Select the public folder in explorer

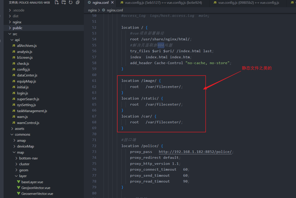tap(18, 28)
